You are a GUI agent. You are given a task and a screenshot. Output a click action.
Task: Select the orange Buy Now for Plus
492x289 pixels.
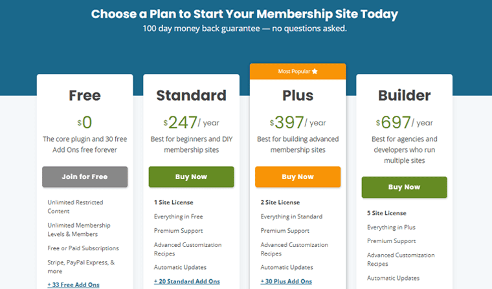pyautogui.click(x=298, y=177)
